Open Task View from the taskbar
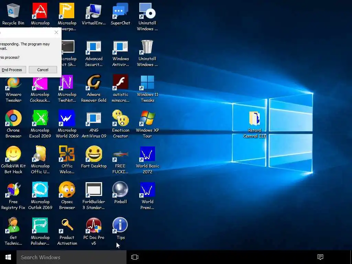 (135, 257)
